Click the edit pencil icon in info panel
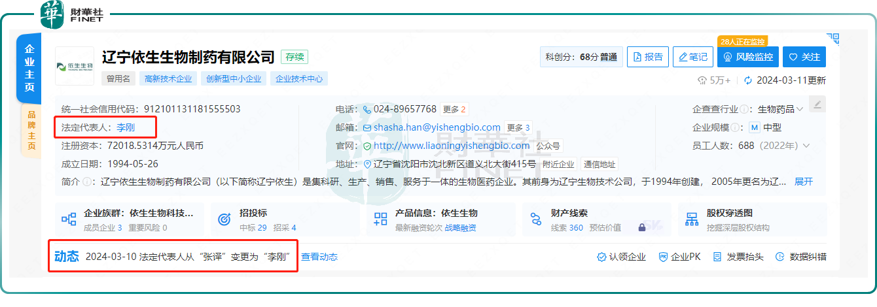The image size is (877, 307). [x=817, y=104]
